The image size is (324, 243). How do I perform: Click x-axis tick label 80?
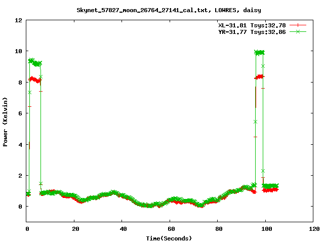coord(219,229)
